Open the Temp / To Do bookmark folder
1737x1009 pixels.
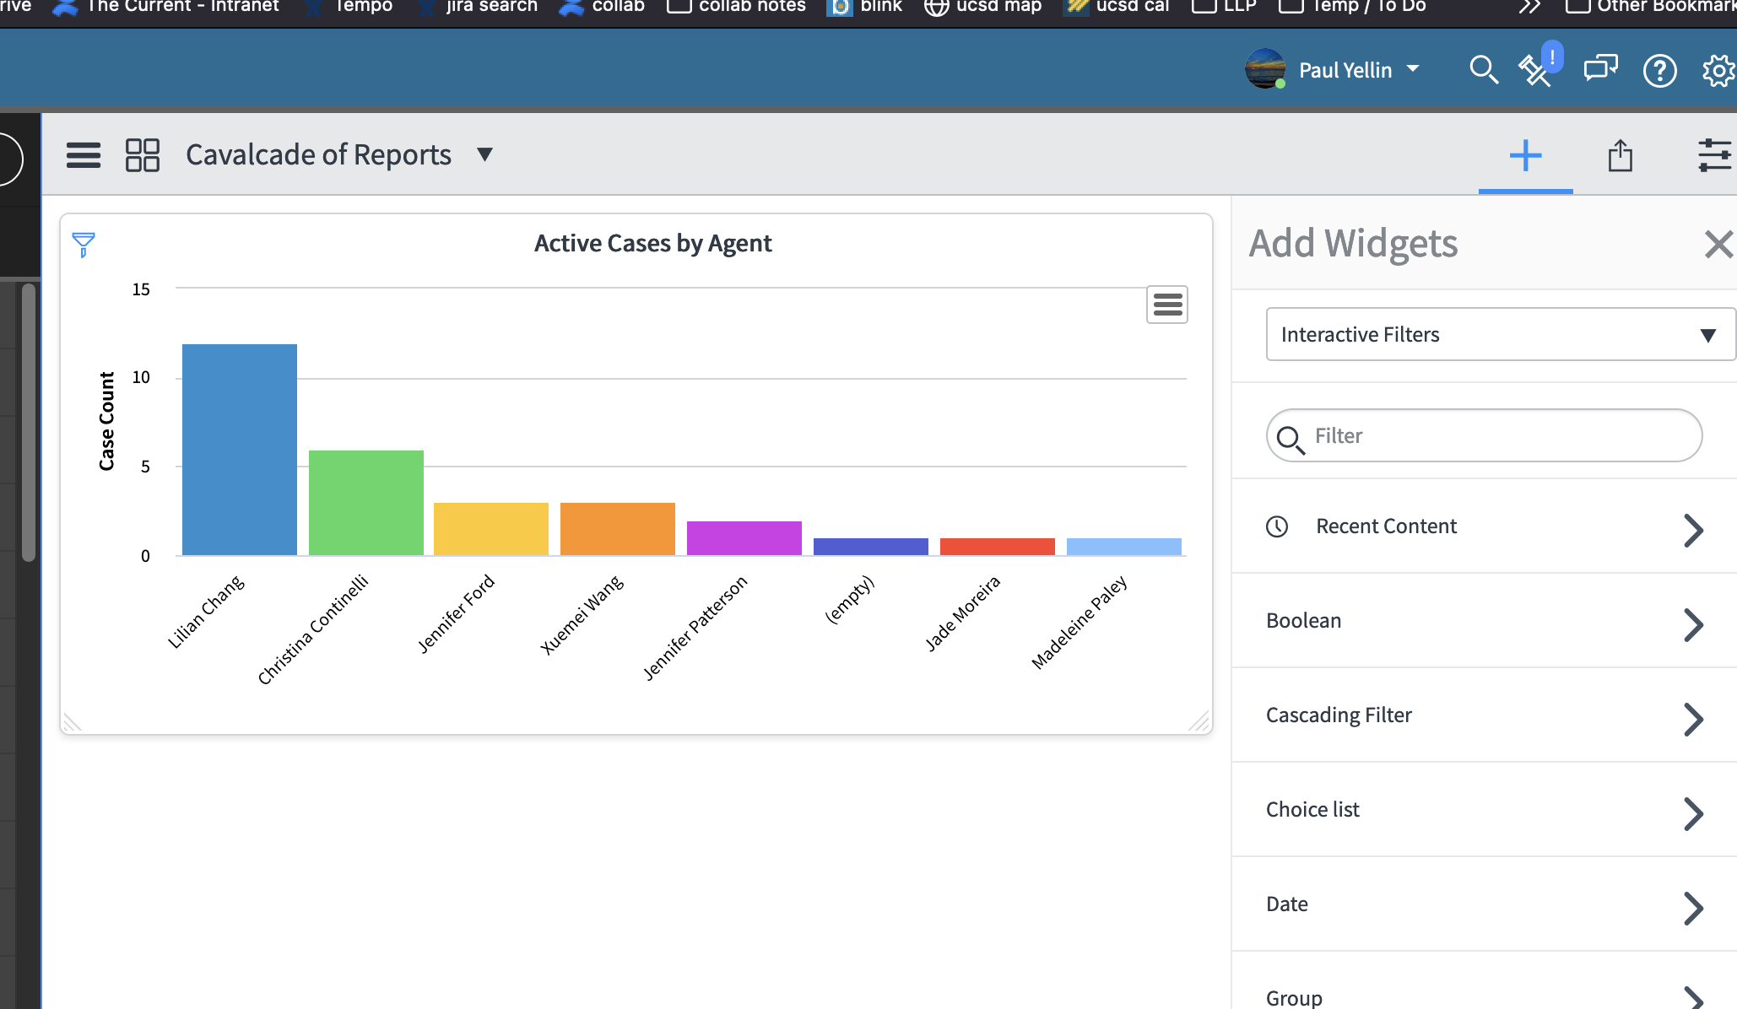pyautogui.click(x=1353, y=6)
